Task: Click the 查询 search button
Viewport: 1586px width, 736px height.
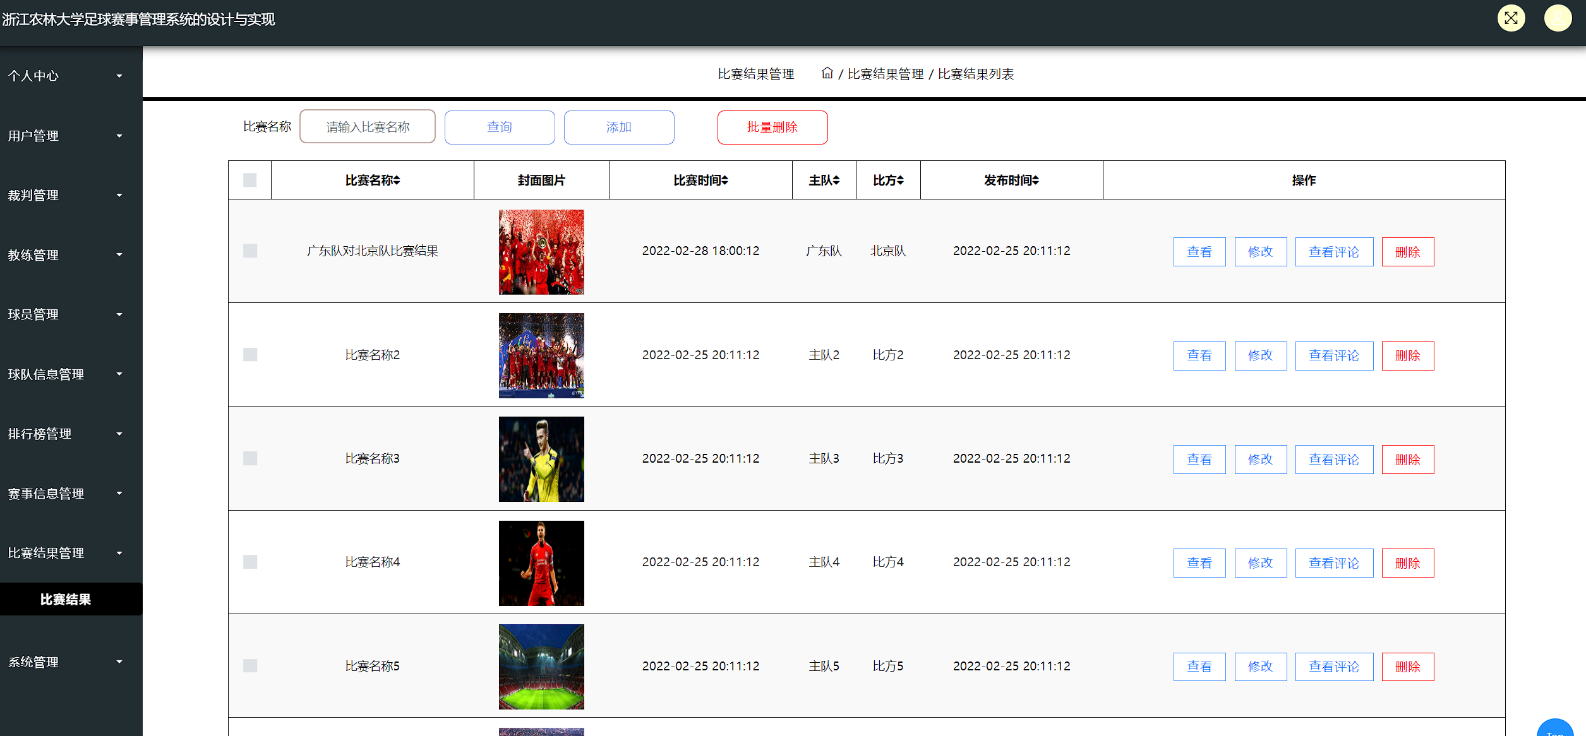Action: [500, 127]
